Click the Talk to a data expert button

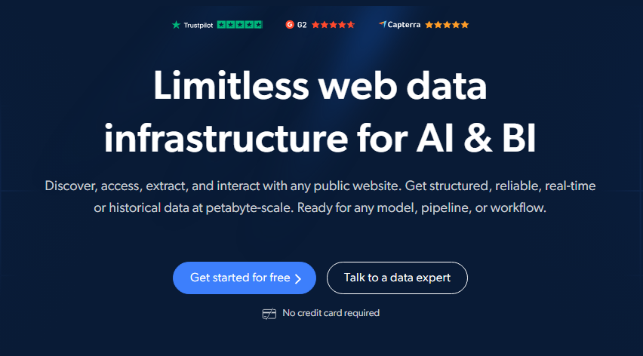pos(397,278)
